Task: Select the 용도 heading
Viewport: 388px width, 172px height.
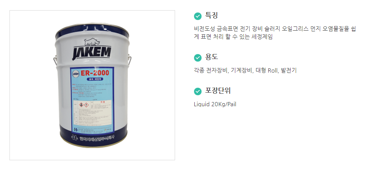Action: 211,57
